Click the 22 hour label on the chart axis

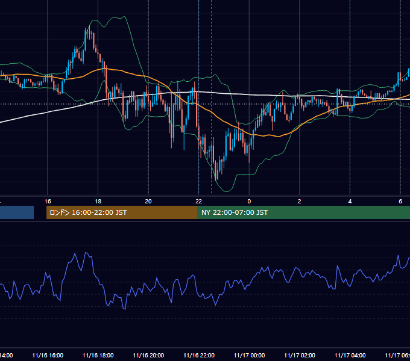pyautogui.click(x=199, y=202)
